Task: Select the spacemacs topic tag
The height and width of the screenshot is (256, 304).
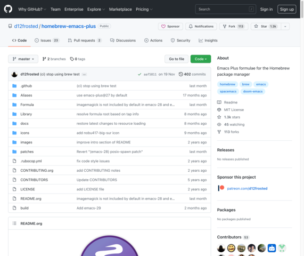Action: (228, 92)
